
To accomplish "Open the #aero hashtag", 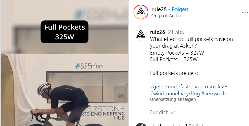I will (x=201, y=87).
